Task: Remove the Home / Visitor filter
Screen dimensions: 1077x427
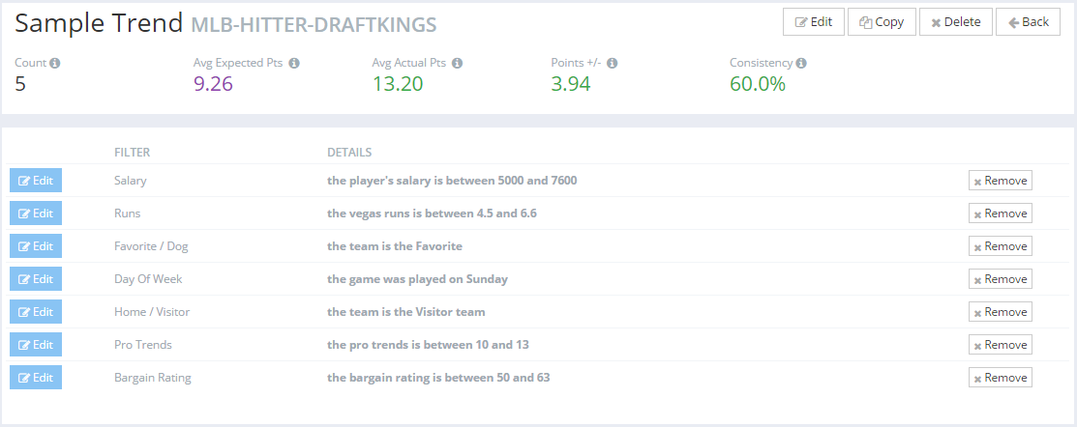Action: tap(1001, 312)
